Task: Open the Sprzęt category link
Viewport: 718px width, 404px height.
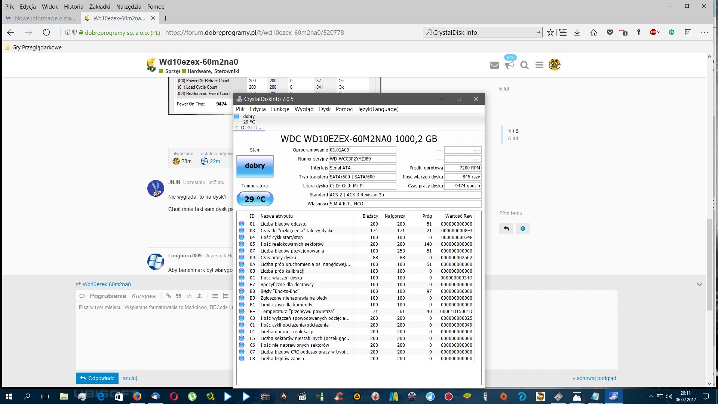Action: [x=172, y=71]
